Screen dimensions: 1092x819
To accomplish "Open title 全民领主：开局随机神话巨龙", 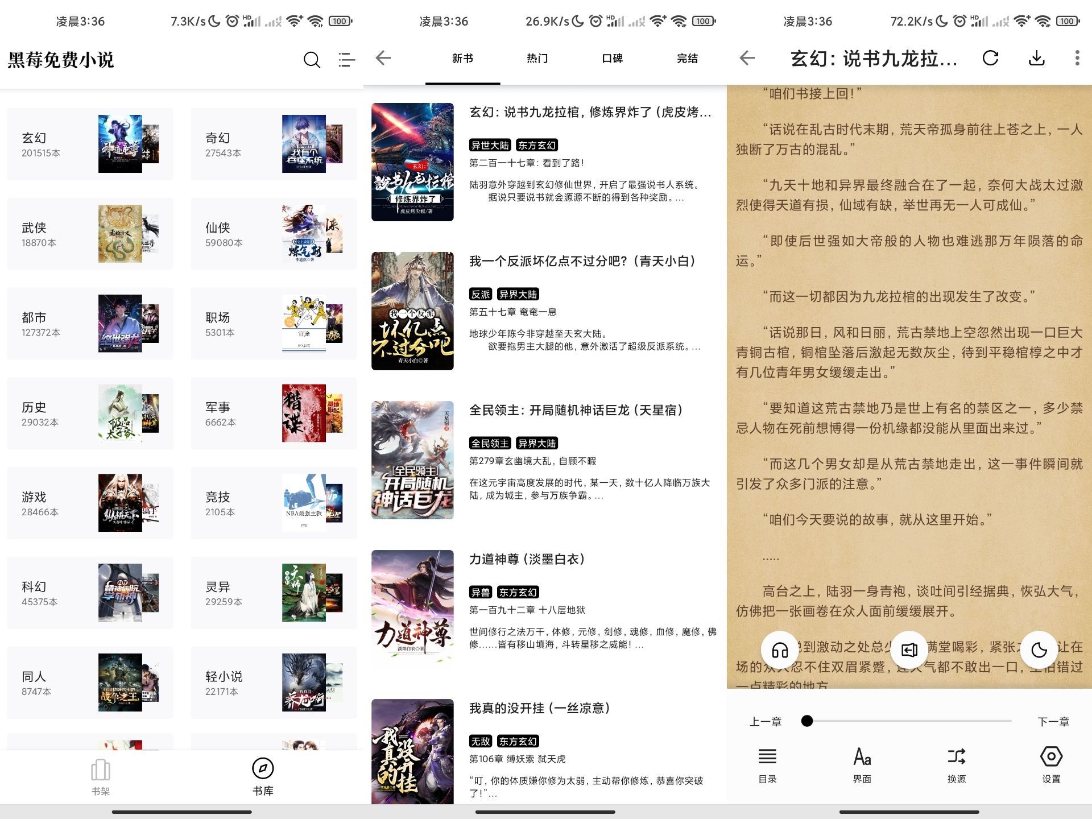I will (576, 411).
